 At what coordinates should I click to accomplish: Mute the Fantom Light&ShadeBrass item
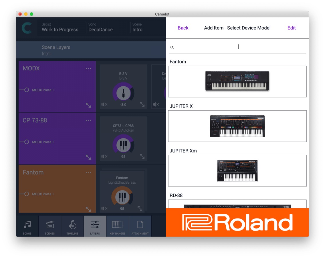point(104,209)
